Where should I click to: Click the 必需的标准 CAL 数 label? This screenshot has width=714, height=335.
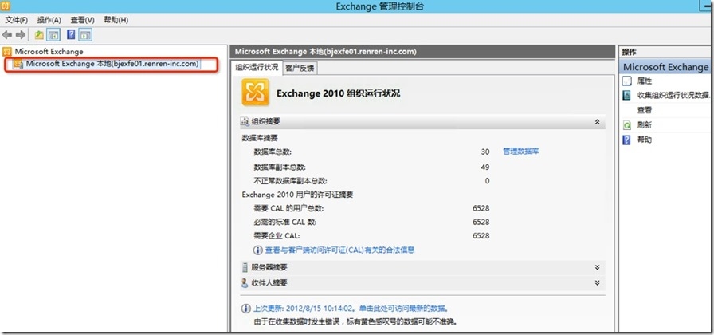point(285,222)
